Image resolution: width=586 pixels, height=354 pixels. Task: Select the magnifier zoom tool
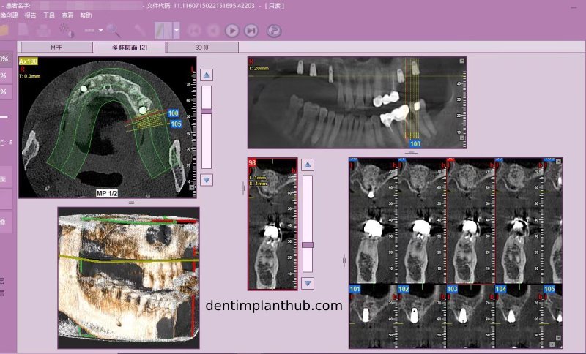[114, 30]
